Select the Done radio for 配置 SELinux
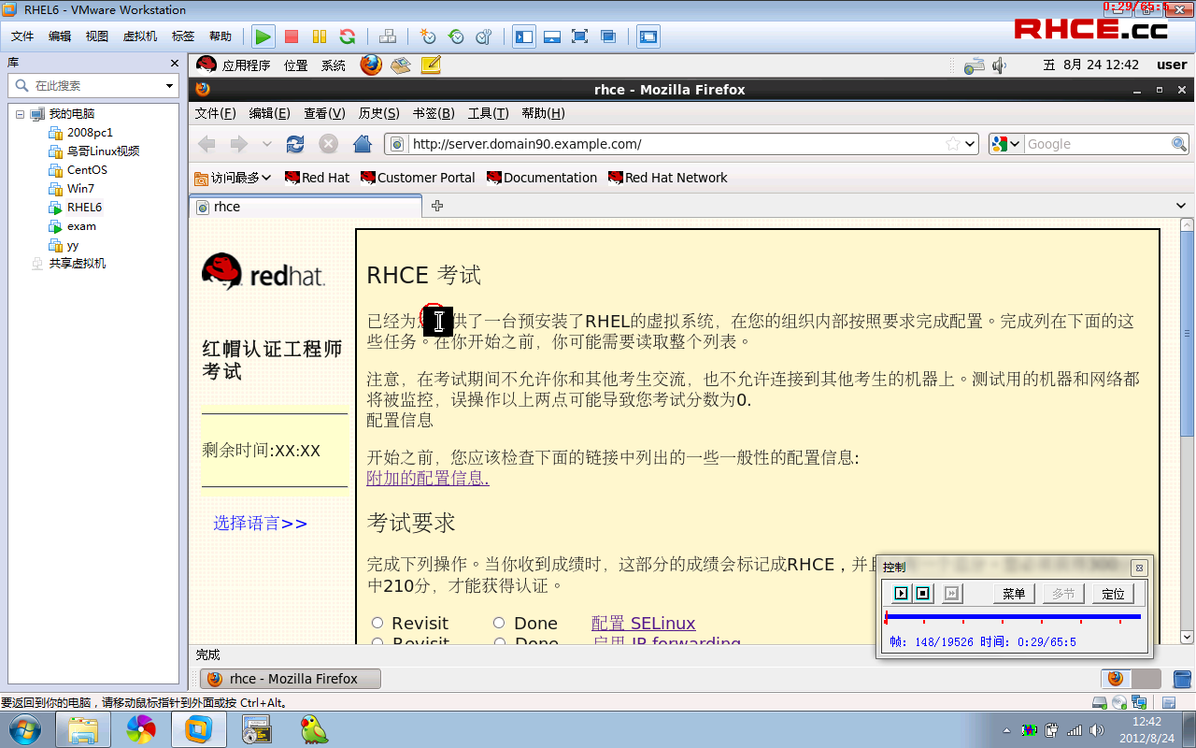This screenshot has height=748, width=1196. click(499, 623)
